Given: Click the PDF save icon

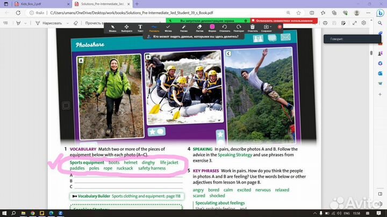Looking at the screenshot, I should [x=334, y=23].
